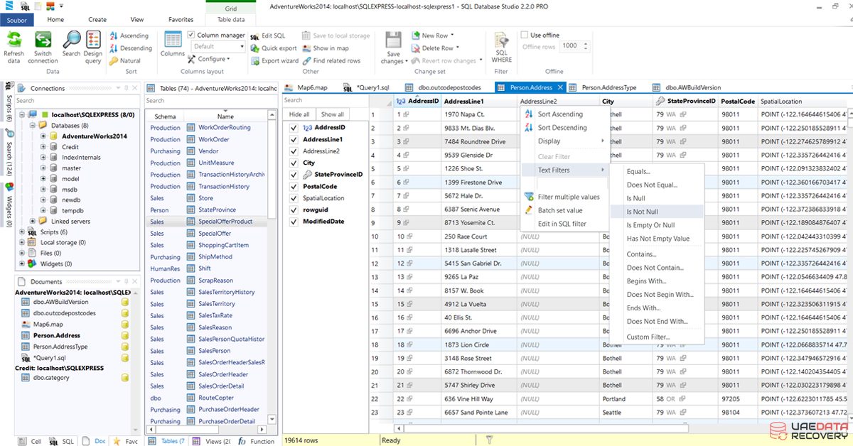
Task: Toggle the City column checkbox
Action: 294,163
